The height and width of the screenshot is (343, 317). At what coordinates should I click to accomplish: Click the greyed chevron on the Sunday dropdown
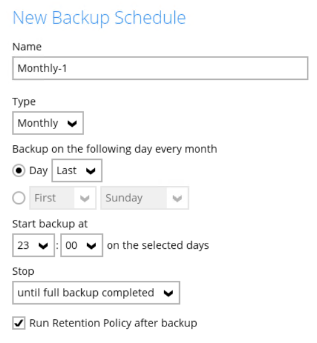point(177,198)
